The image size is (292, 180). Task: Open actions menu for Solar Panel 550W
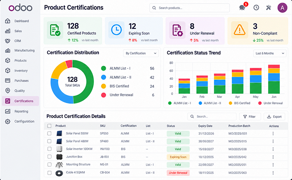(x=273, y=134)
